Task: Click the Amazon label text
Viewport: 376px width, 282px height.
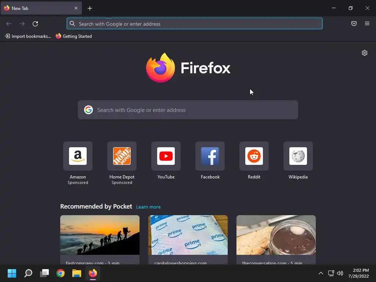Action: tap(78, 177)
